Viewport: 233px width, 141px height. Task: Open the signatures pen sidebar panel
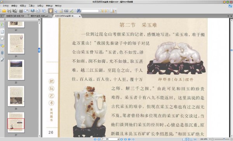[x=2, y=59]
